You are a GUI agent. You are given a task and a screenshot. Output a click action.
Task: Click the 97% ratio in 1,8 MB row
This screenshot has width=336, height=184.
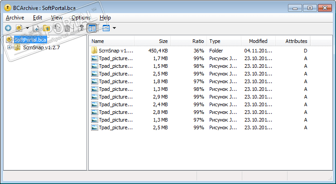tap(199, 81)
